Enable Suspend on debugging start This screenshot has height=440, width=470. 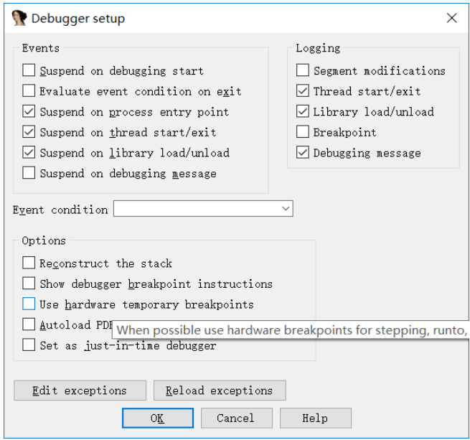[29, 71]
